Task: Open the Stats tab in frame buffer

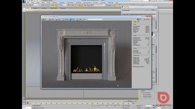Action: [135, 22]
